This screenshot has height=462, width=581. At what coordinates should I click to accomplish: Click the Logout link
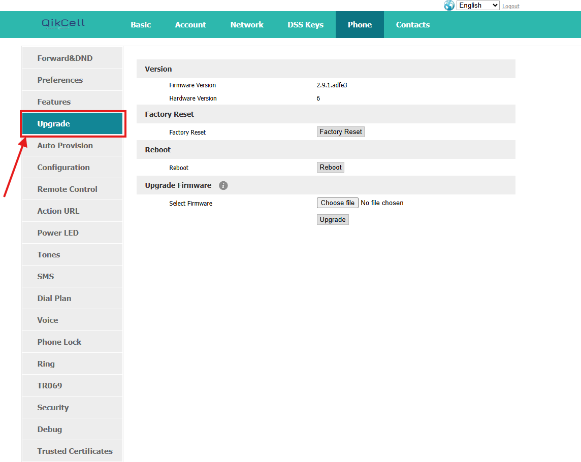(510, 6)
